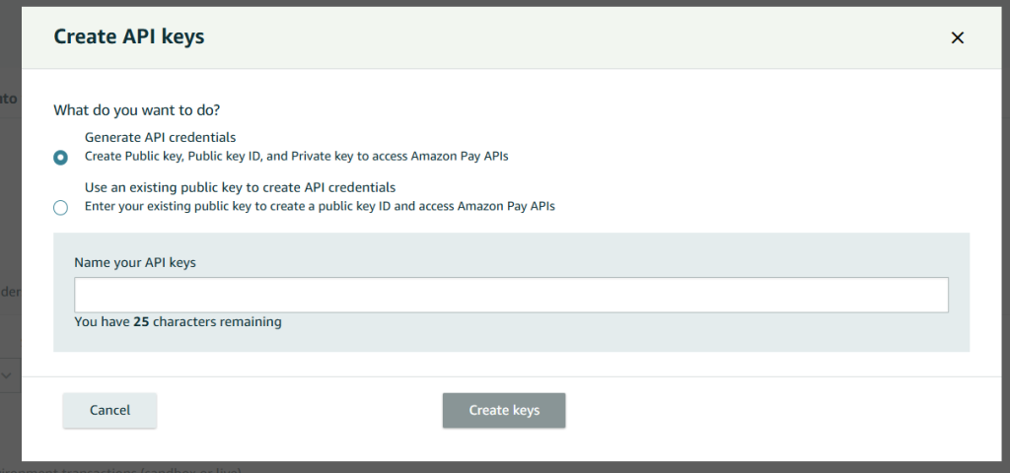Click the 'Name your API keys' label
This screenshot has height=473, width=1010.
(135, 262)
